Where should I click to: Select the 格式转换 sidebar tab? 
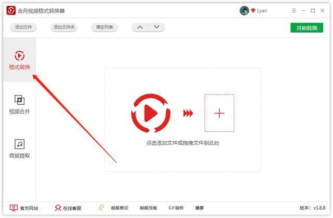click(19, 60)
